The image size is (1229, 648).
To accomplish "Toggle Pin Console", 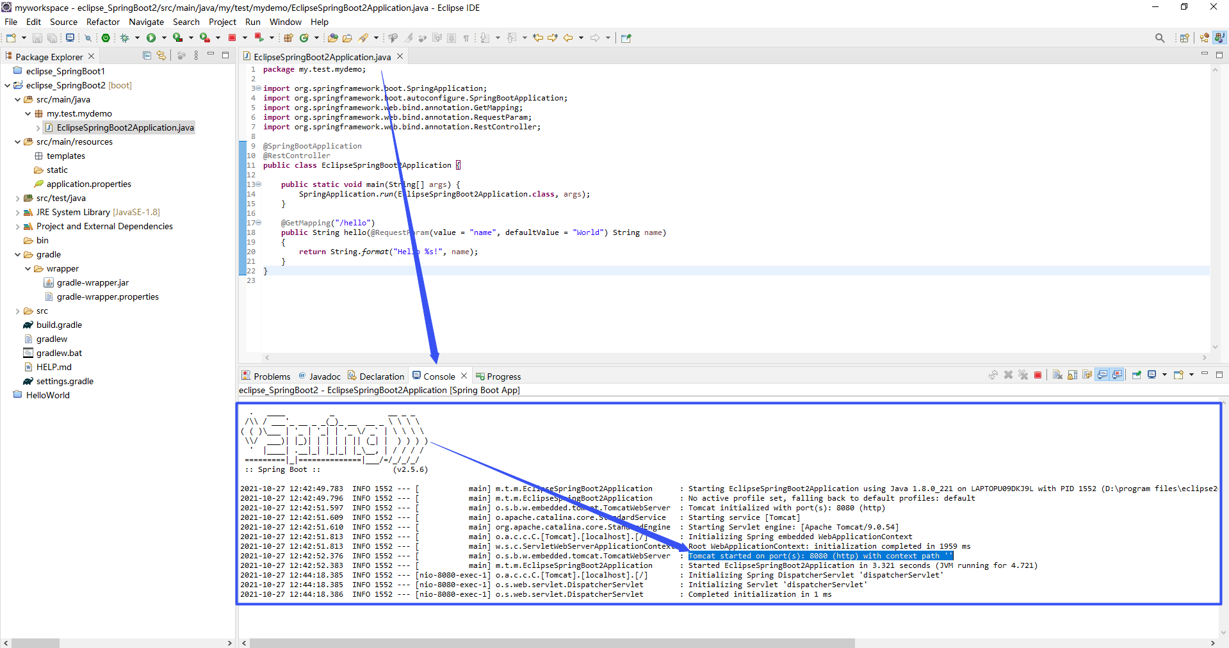I will pyautogui.click(x=1137, y=375).
